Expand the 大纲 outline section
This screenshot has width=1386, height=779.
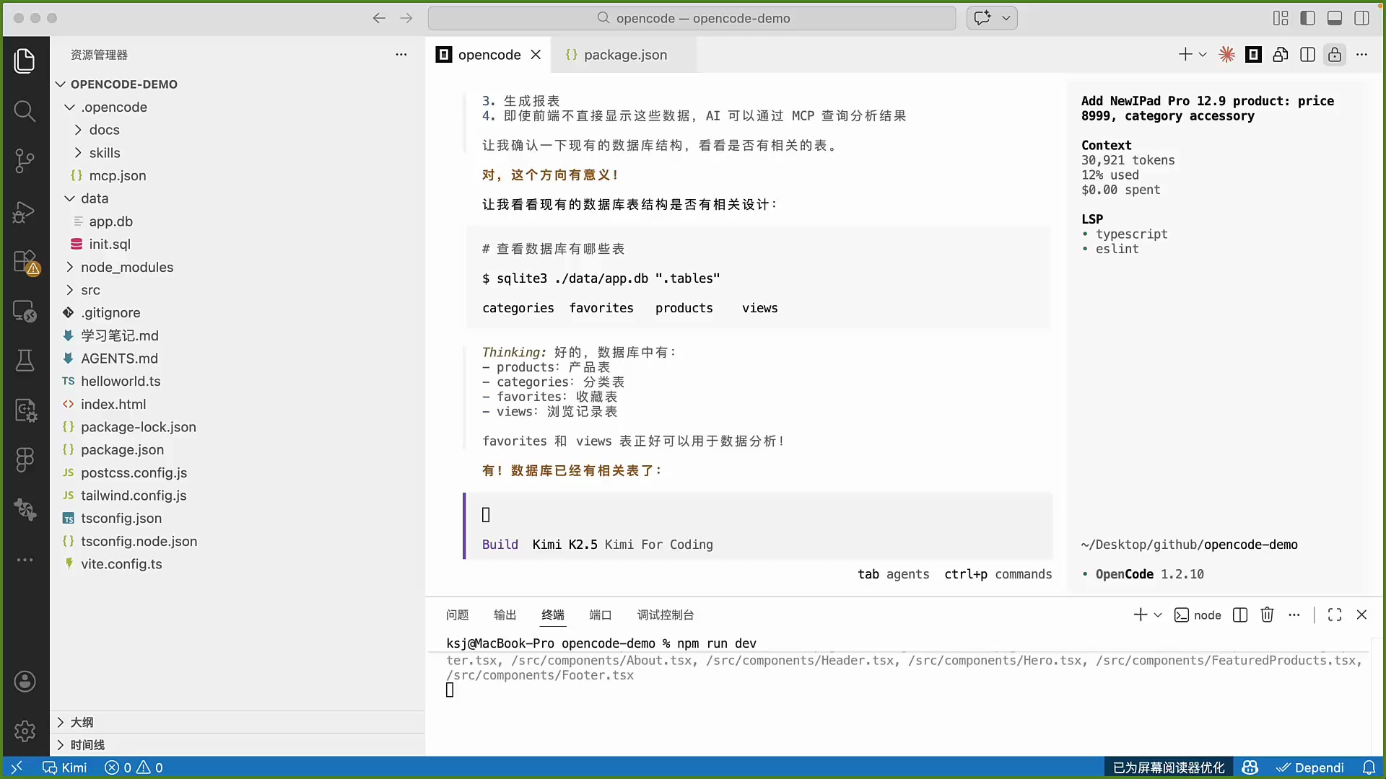click(238, 722)
